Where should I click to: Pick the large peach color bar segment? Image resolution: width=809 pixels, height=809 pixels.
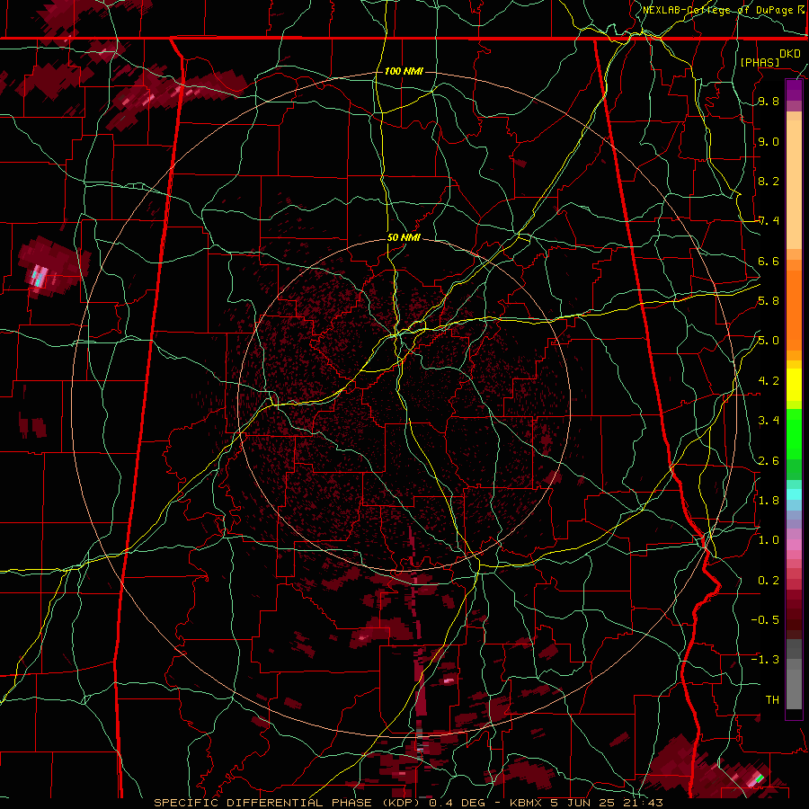pyautogui.click(x=794, y=184)
